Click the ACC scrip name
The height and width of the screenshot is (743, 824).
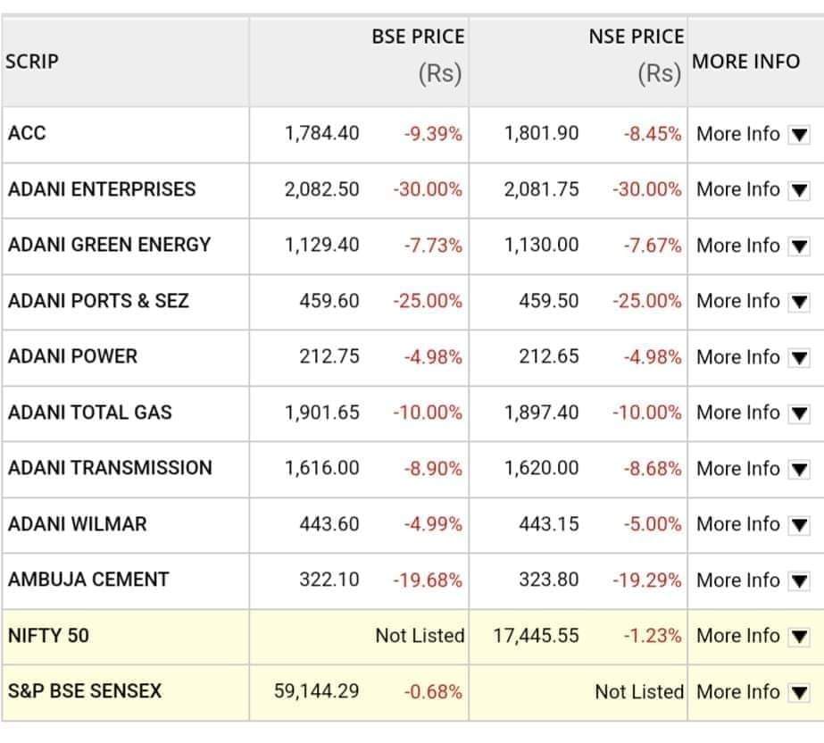(27, 133)
